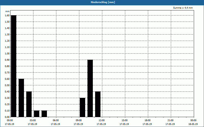This screenshot has width=204, height=127.
Task: Click the y-axis label 0,70
Action: (x=7, y=72)
